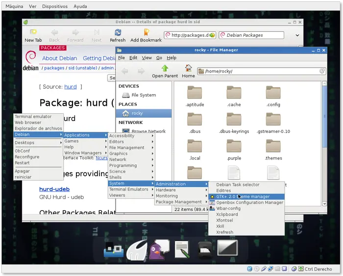Click the File Manager vertical scrollbar
This screenshot has height=276, width=343.
pos(324,116)
